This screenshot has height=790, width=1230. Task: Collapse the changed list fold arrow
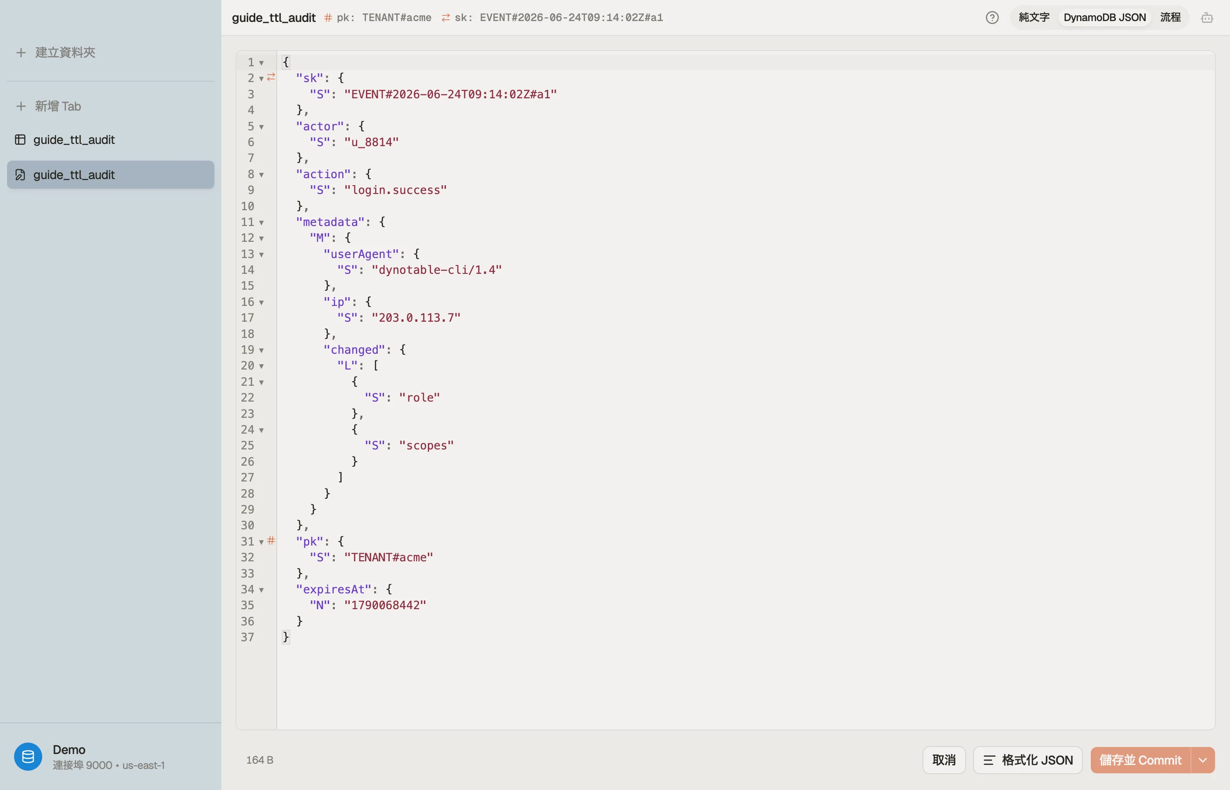pyautogui.click(x=261, y=350)
